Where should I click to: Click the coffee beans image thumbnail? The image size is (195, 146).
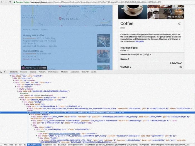[153, 14]
